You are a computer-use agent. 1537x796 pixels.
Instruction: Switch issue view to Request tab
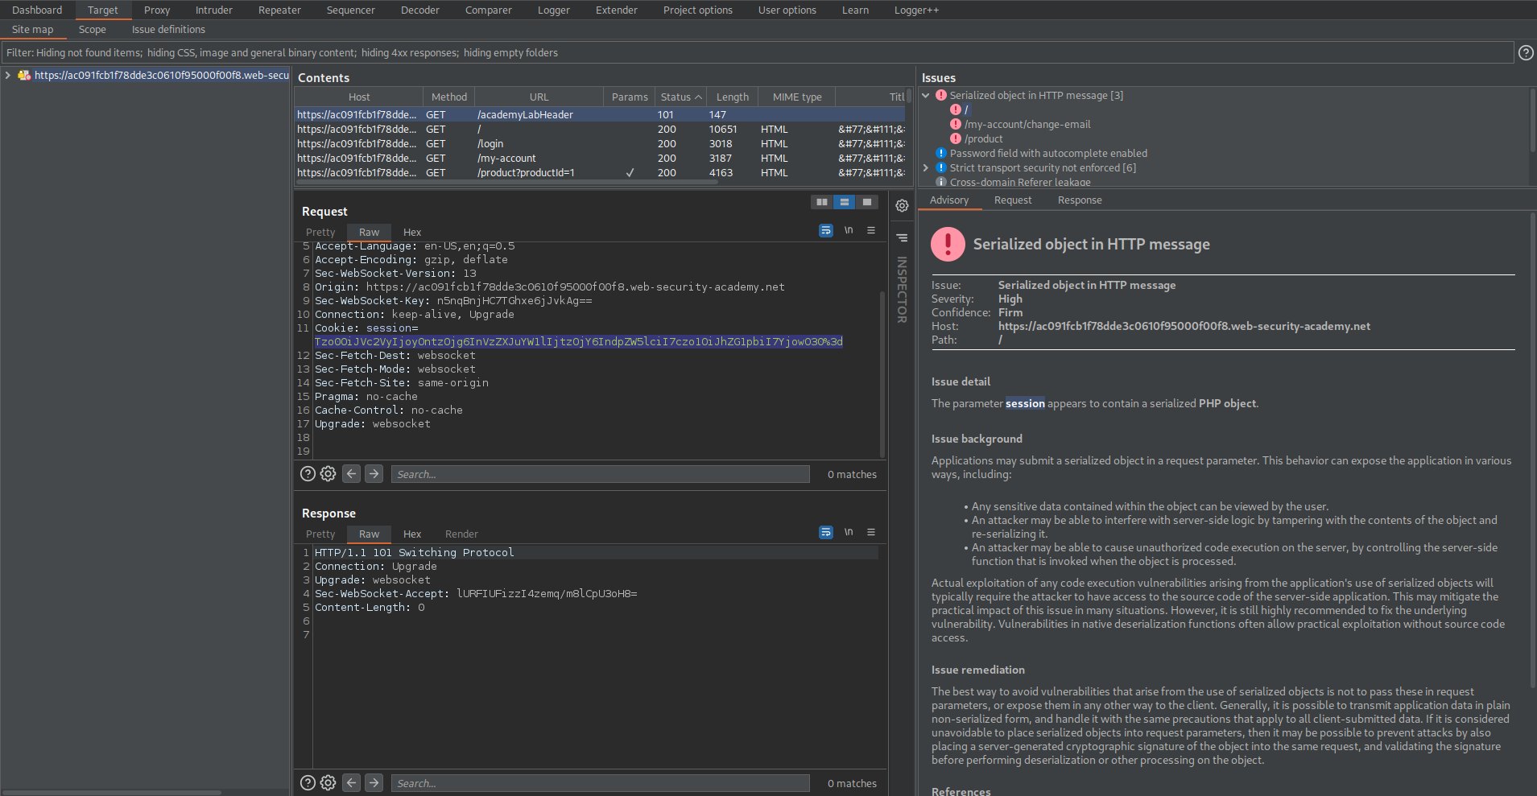pyautogui.click(x=1013, y=200)
